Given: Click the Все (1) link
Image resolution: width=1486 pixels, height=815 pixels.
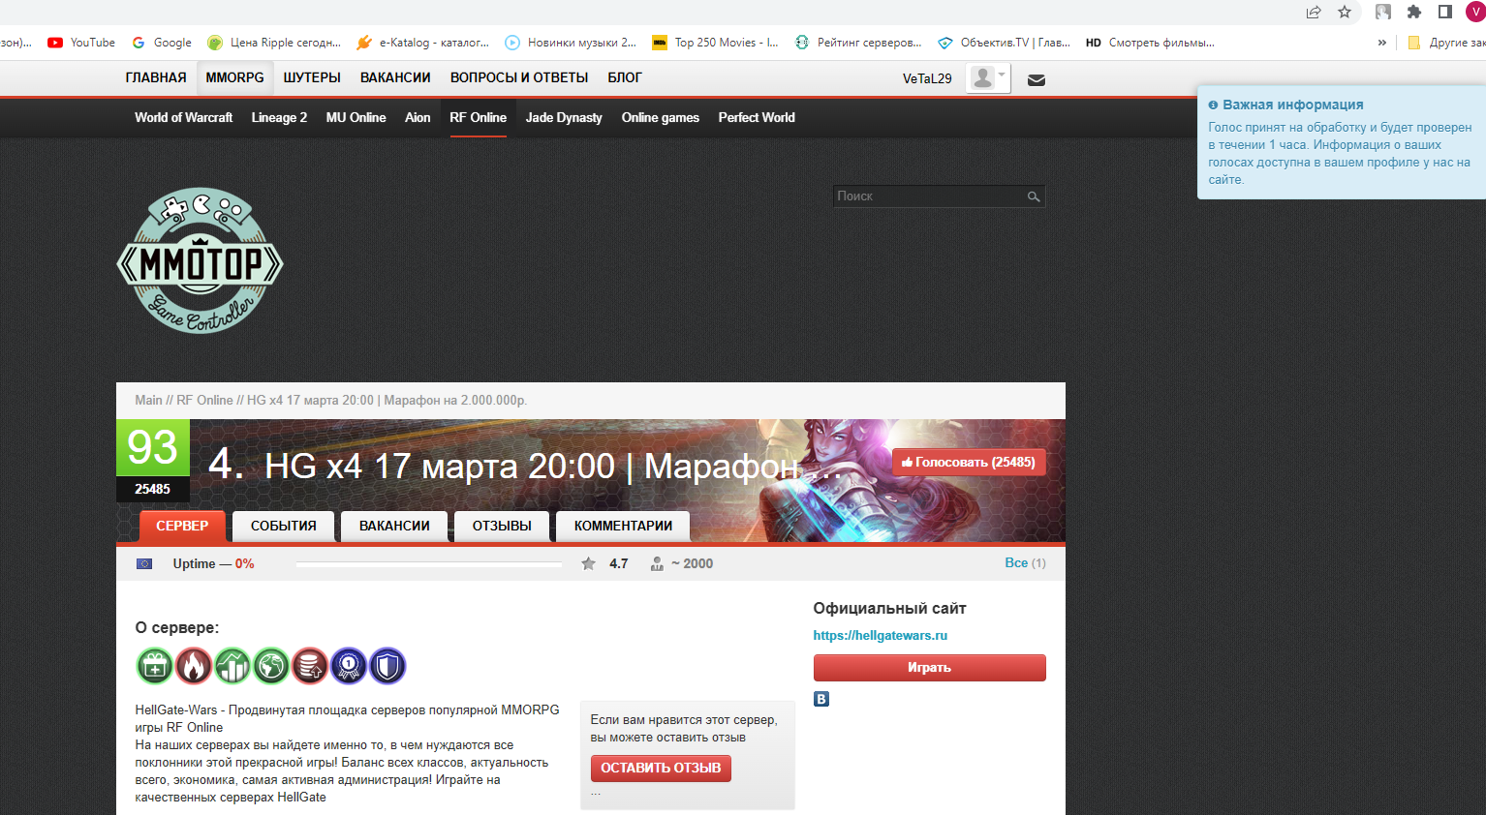Looking at the screenshot, I should pos(1025,563).
